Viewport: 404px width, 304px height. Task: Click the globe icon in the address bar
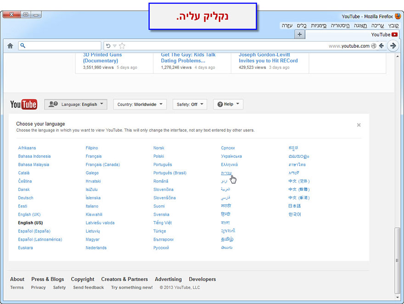(374, 45)
